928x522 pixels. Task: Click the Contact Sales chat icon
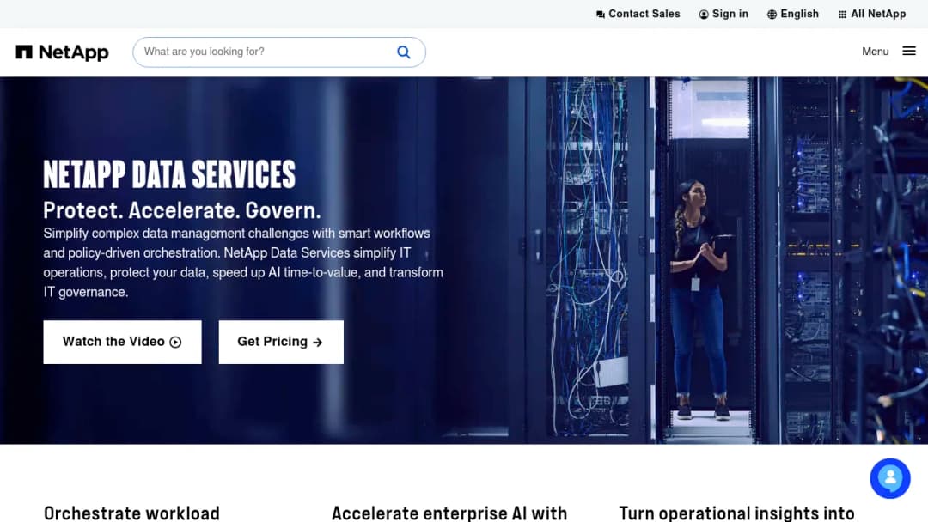[600, 15]
